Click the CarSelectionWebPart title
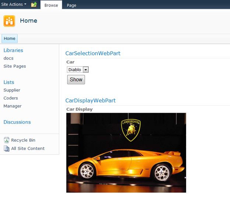The height and width of the screenshot is (199, 230). point(93,53)
